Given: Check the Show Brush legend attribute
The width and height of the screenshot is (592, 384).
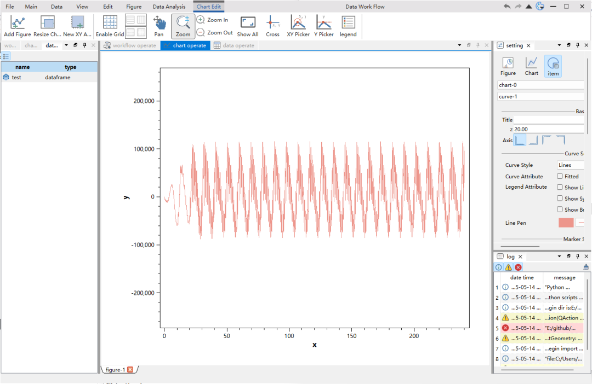Looking at the screenshot, I should click(560, 209).
